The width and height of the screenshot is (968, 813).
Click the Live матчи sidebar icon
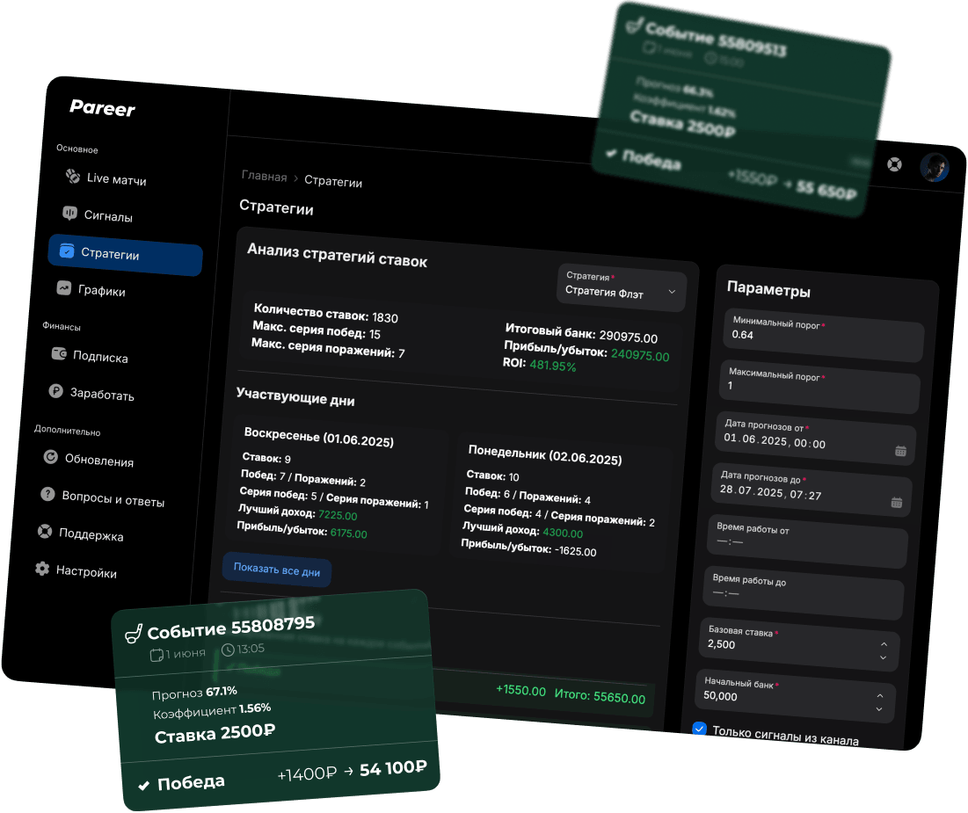pos(73,177)
